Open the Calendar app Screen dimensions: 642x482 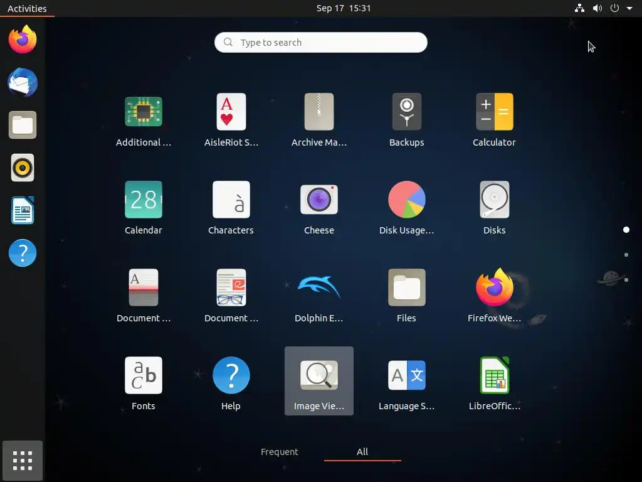(144, 208)
